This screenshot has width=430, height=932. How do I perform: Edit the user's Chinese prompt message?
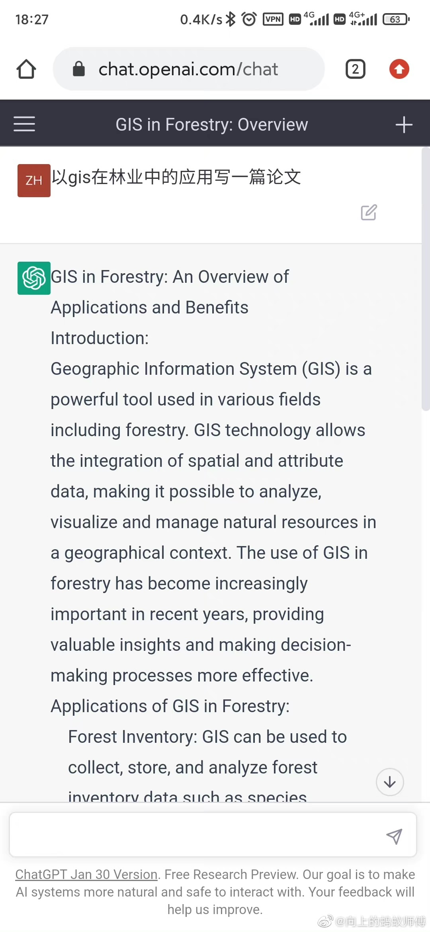coord(369,212)
